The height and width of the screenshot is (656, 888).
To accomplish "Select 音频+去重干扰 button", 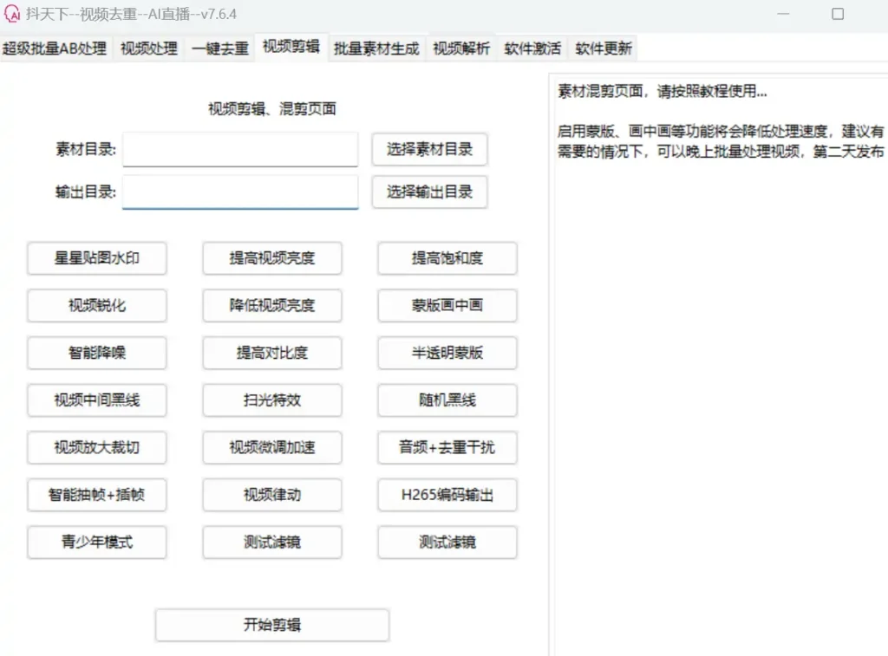I will (447, 448).
